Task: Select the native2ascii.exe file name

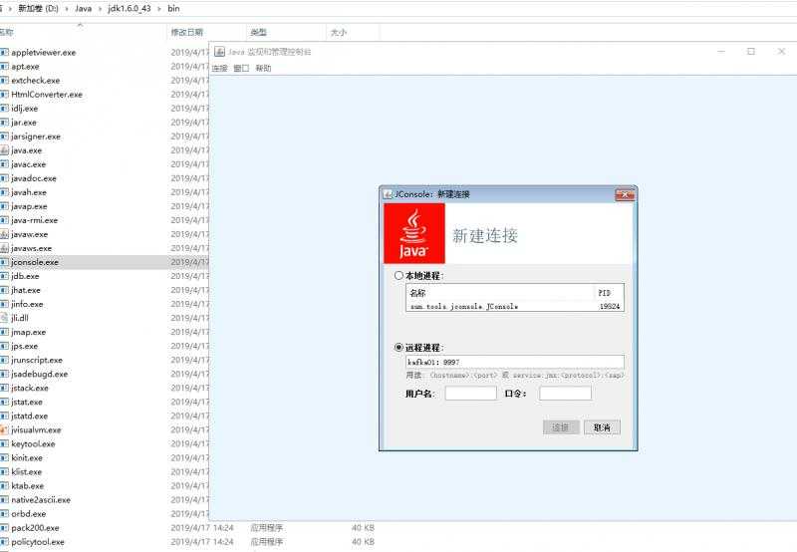Action: [41, 499]
